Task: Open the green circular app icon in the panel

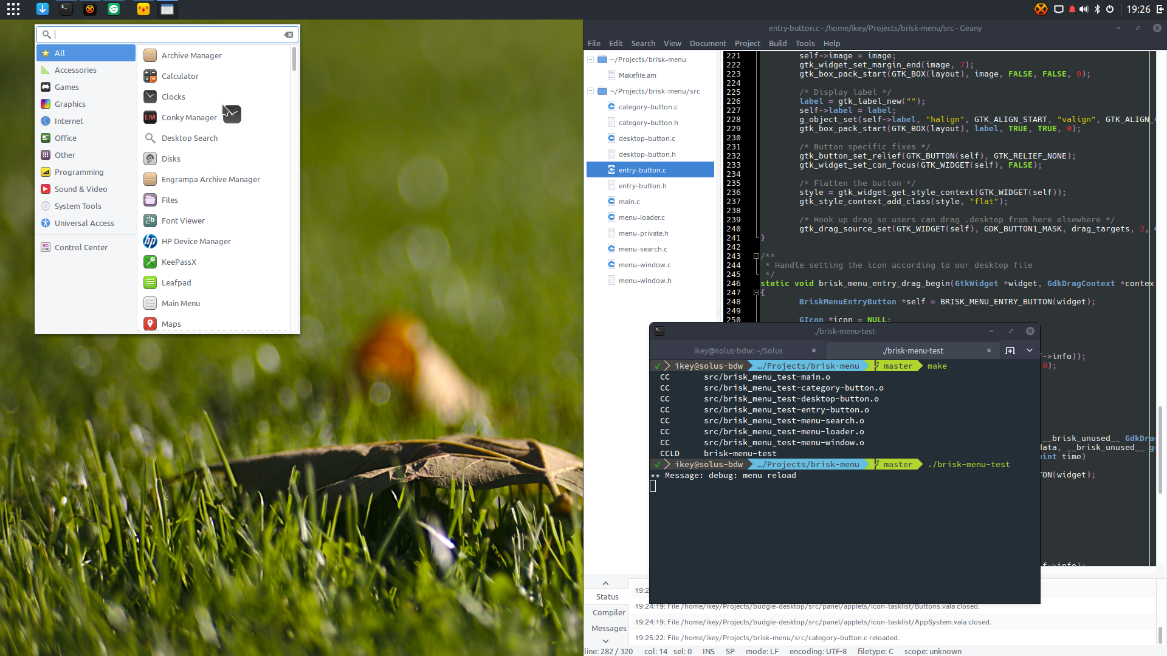Action: coord(114,9)
